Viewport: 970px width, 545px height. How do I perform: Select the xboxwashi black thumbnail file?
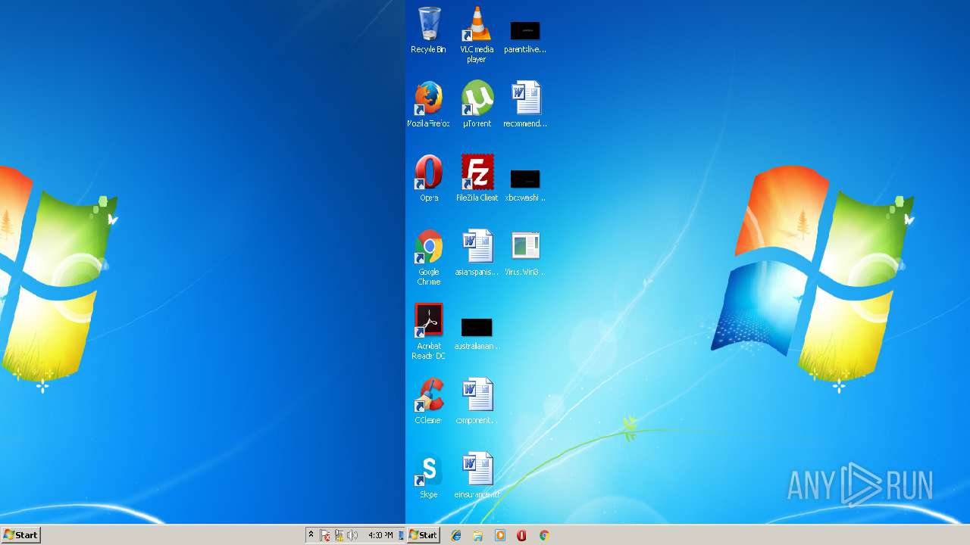(x=525, y=186)
